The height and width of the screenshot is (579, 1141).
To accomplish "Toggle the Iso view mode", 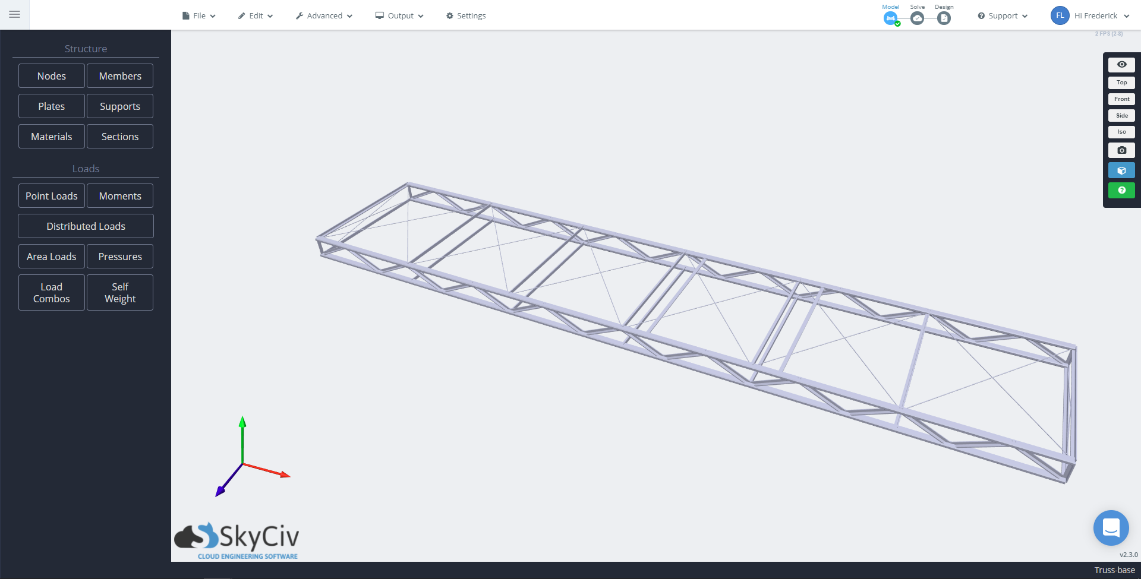I will pos(1121,132).
